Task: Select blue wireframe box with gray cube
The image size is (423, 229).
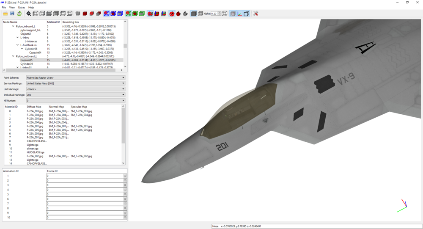Action: point(120,14)
